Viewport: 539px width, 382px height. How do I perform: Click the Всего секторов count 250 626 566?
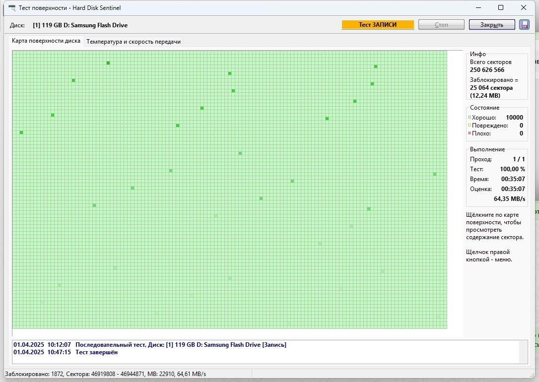[487, 70]
